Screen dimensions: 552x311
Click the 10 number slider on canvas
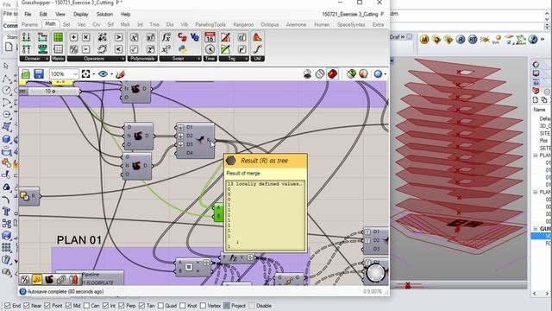pos(49,92)
